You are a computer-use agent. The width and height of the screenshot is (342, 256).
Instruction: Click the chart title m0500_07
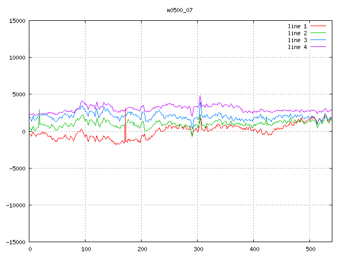pos(179,10)
